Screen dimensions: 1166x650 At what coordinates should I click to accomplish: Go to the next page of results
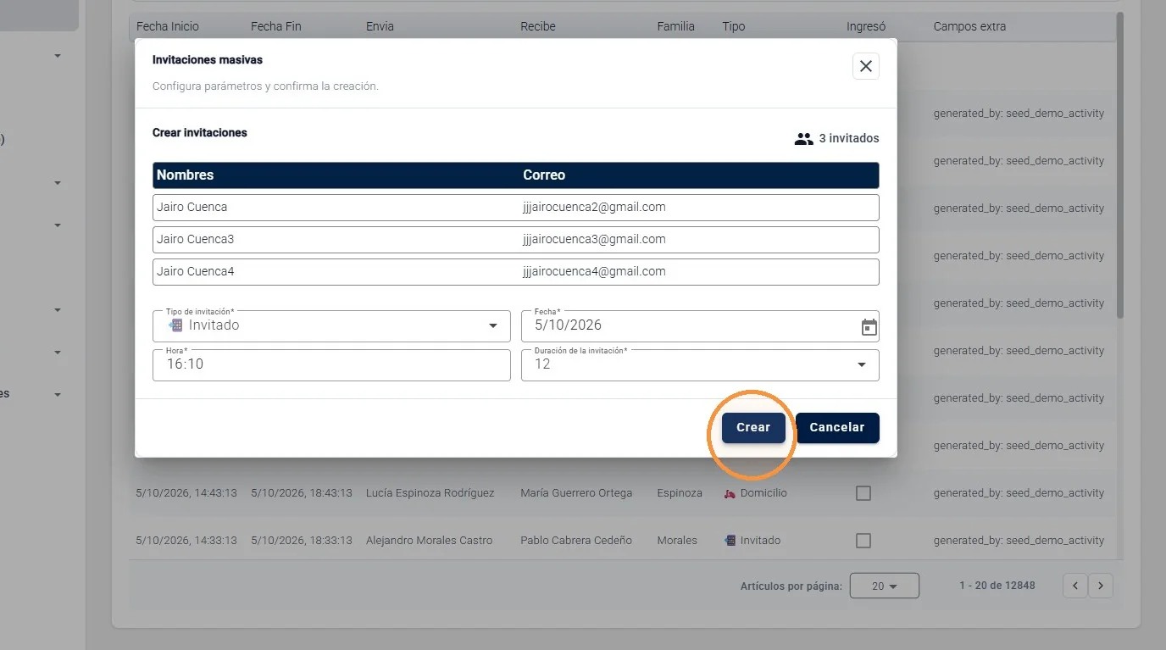(1101, 586)
